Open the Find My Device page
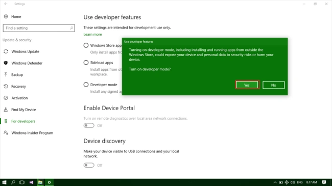Screen dimensions: 332x186 [23, 110]
